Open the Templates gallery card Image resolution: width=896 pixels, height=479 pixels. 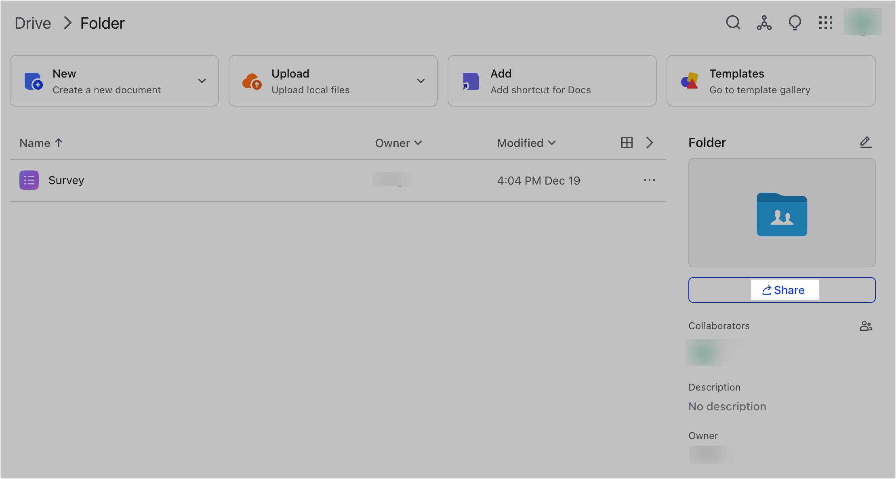[x=771, y=81]
